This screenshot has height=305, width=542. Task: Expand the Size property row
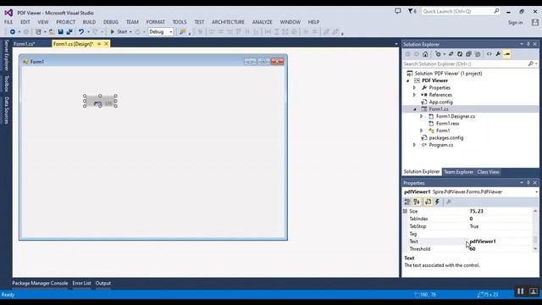(405, 211)
